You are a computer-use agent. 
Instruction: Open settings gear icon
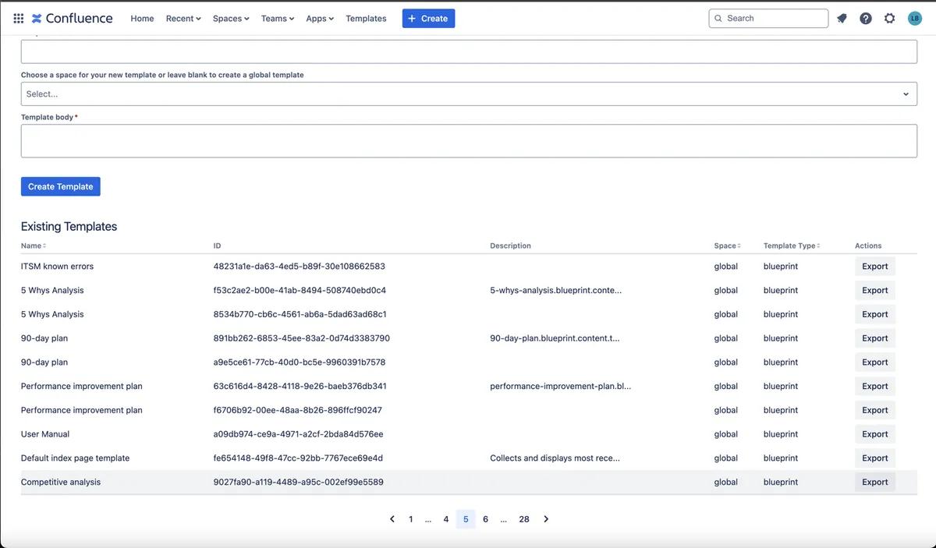[890, 18]
